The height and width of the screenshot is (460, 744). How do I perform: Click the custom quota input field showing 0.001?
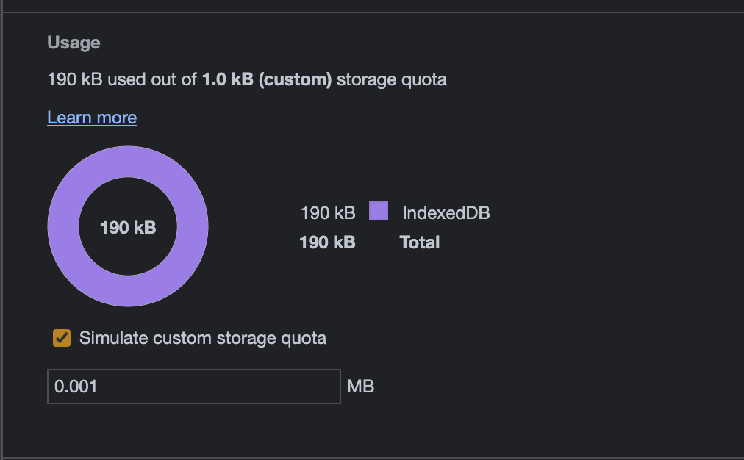coord(193,387)
